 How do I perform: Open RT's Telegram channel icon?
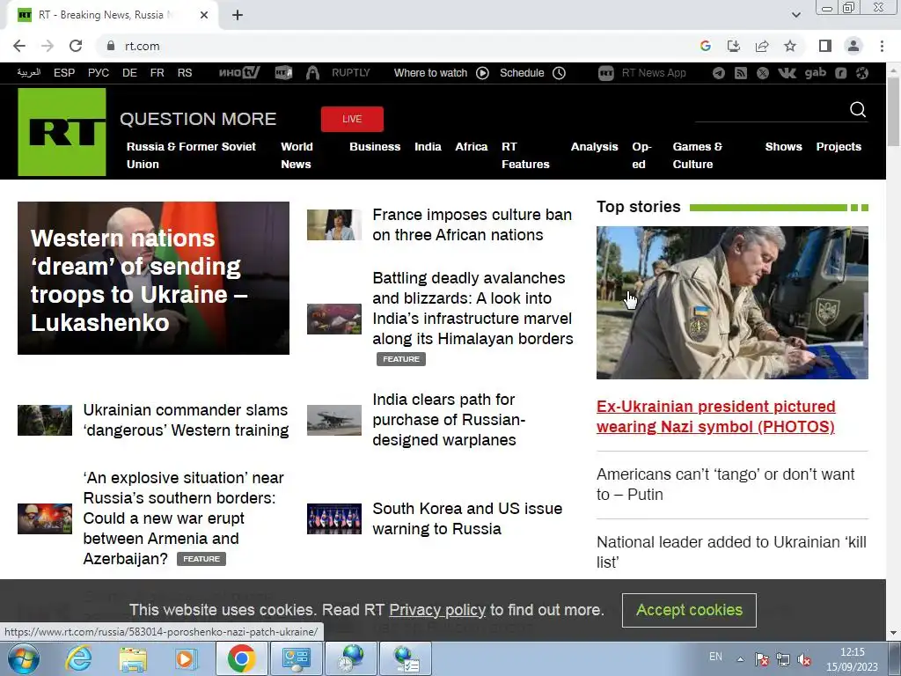[718, 73]
